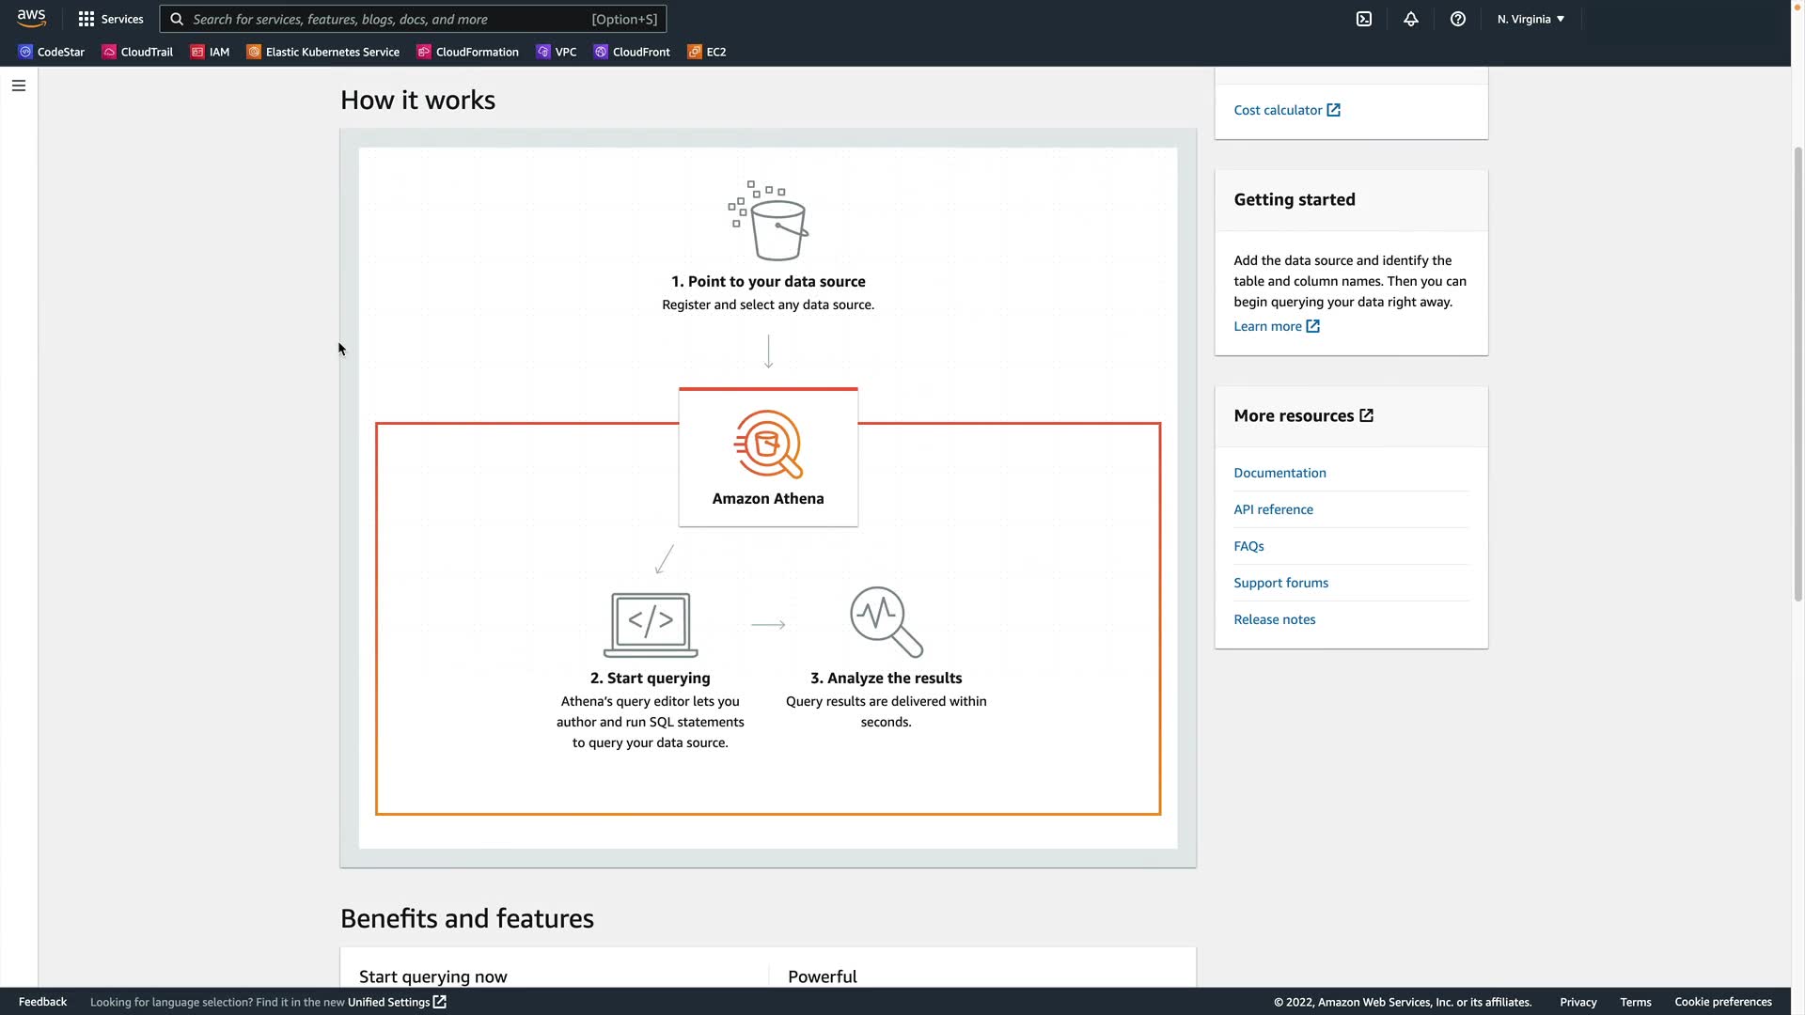The width and height of the screenshot is (1805, 1015).
Task: Click the Feedback button in footer
Action: tap(42, 1002)
